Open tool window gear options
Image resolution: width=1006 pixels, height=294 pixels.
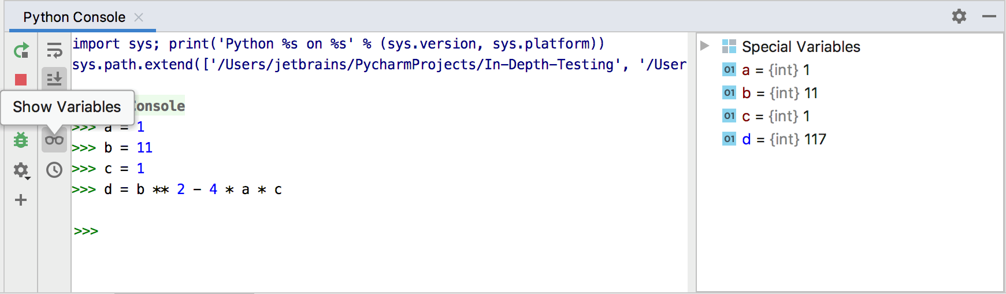(x=959, y=16)
